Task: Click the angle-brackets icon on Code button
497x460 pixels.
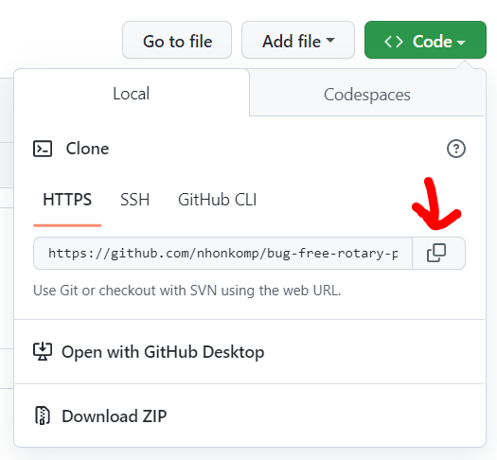Action: pyautogui.click(x=394, y=42)
